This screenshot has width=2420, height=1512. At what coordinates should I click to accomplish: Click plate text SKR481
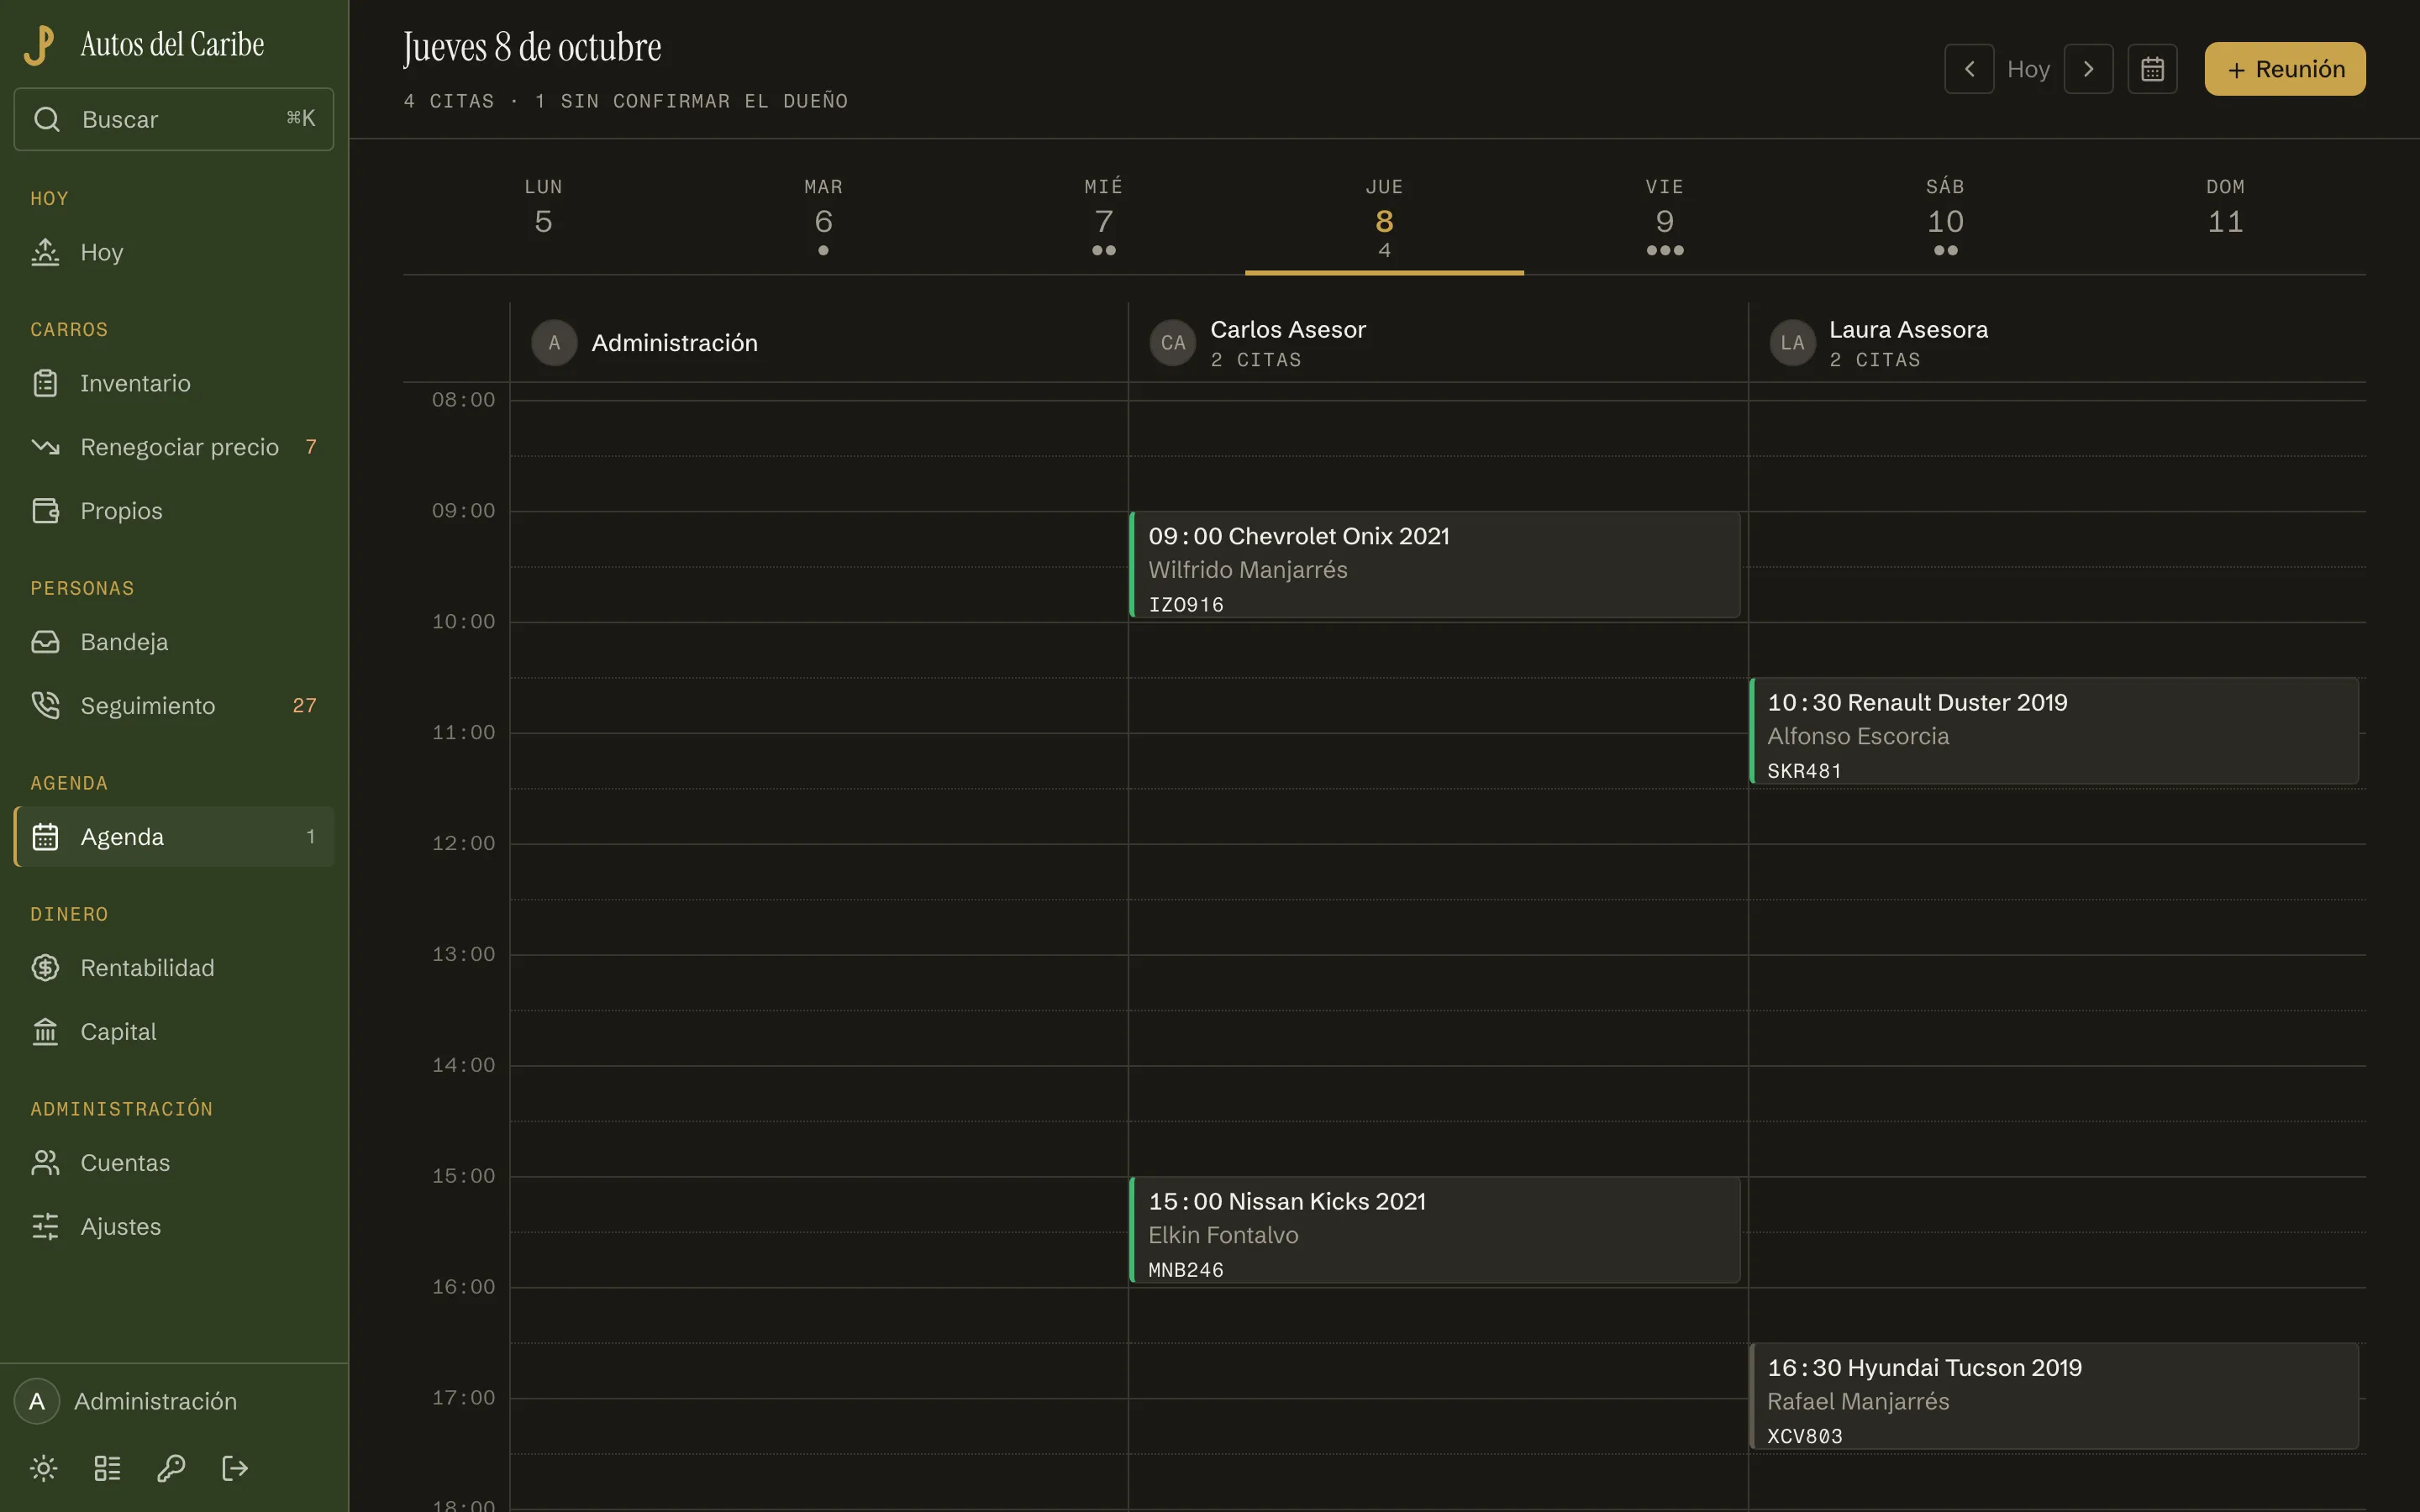click(1804, 771)
